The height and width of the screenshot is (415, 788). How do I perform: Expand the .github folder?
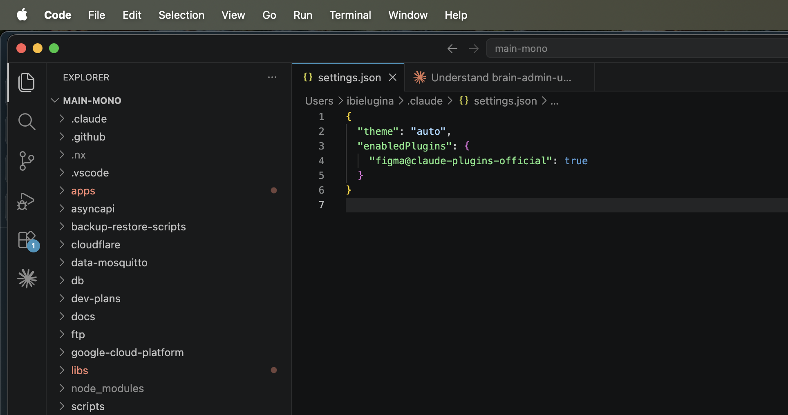tap(62, 136)
